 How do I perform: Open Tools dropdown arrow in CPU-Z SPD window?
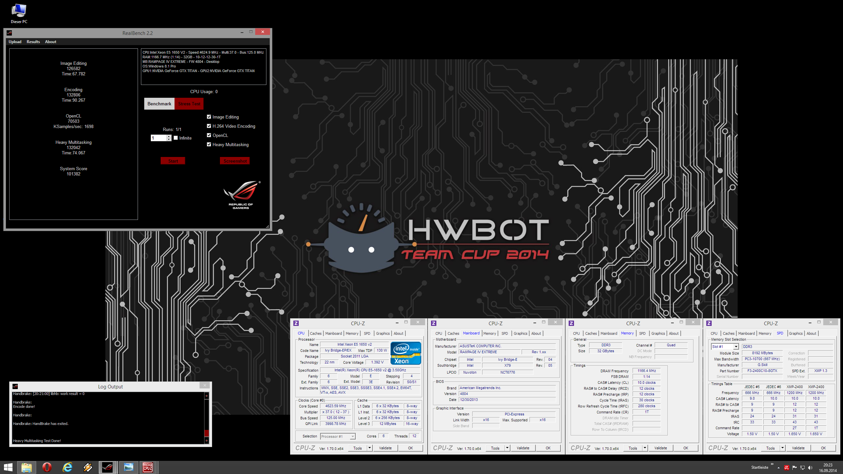click(782, 448)
